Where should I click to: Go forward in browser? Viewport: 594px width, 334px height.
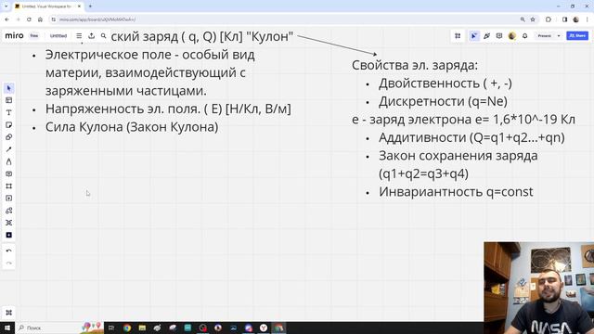pyautogui.click(x=18, y=19)
